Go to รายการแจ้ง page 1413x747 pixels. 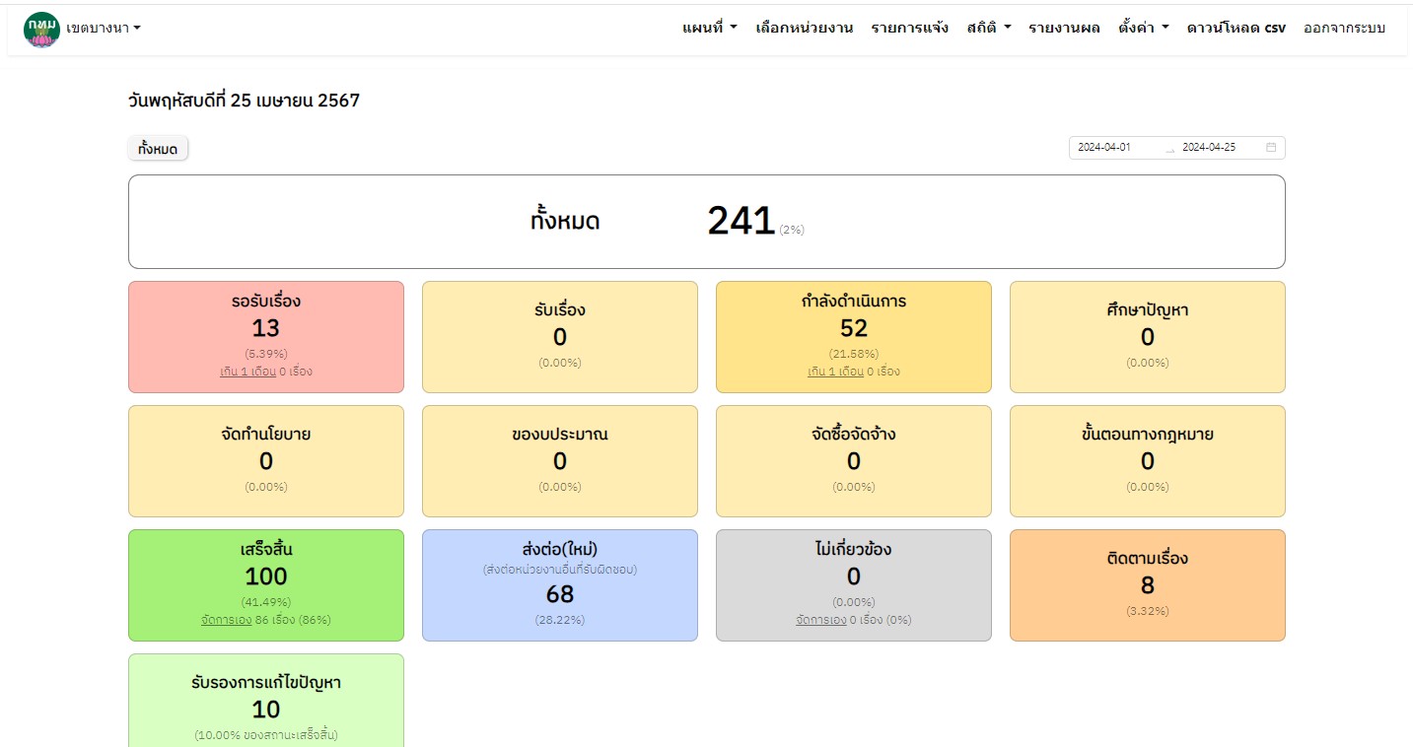910,29
